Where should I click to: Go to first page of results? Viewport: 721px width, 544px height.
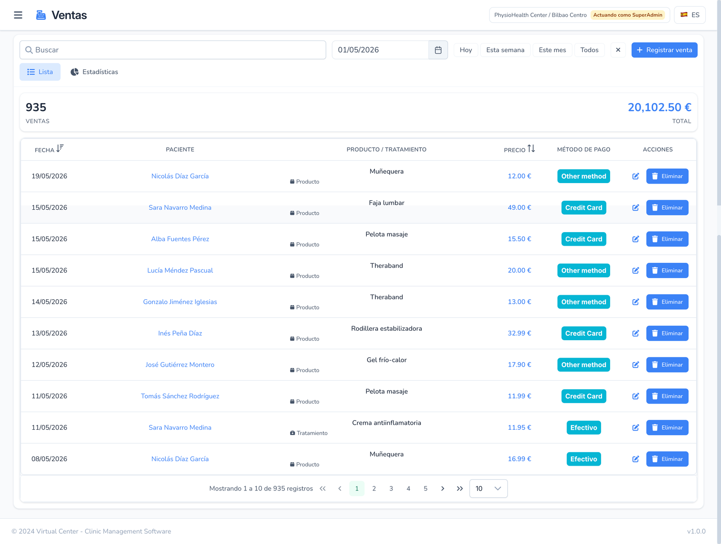point(323,489)
